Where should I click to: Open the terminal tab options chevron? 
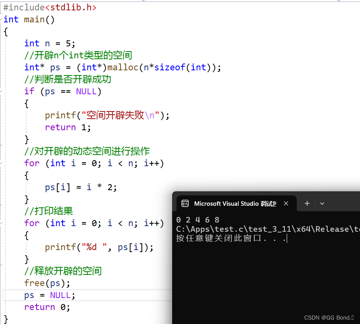coord(322,203)
